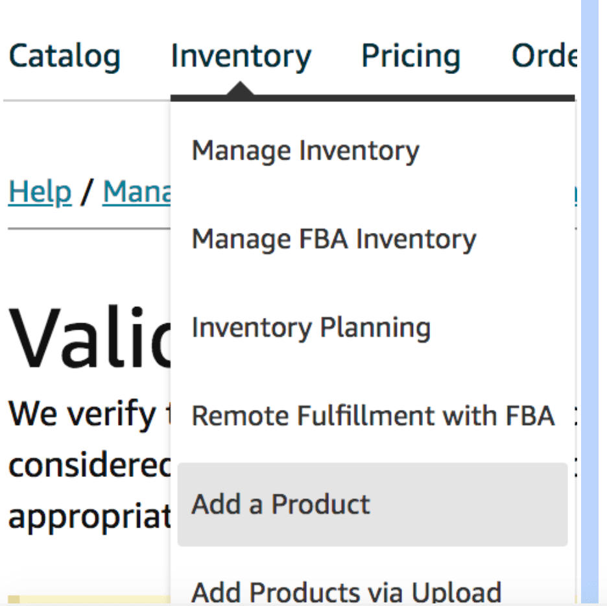This screenshot has width=607, height=606.
Task: Click the dropdown caret below Inventory
Action: coord(240,89)
